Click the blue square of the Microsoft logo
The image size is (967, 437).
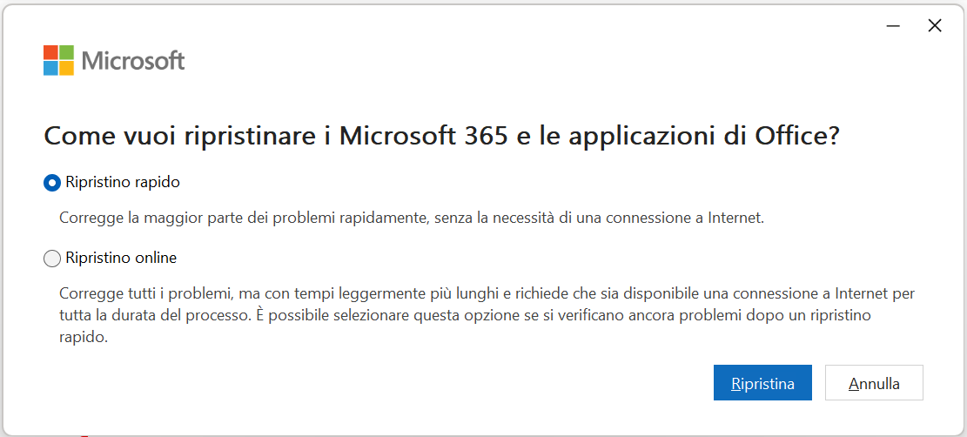[50, 69]
